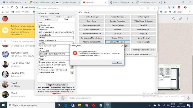Toggle the Atualizar XML checkbox

point(40,25)
